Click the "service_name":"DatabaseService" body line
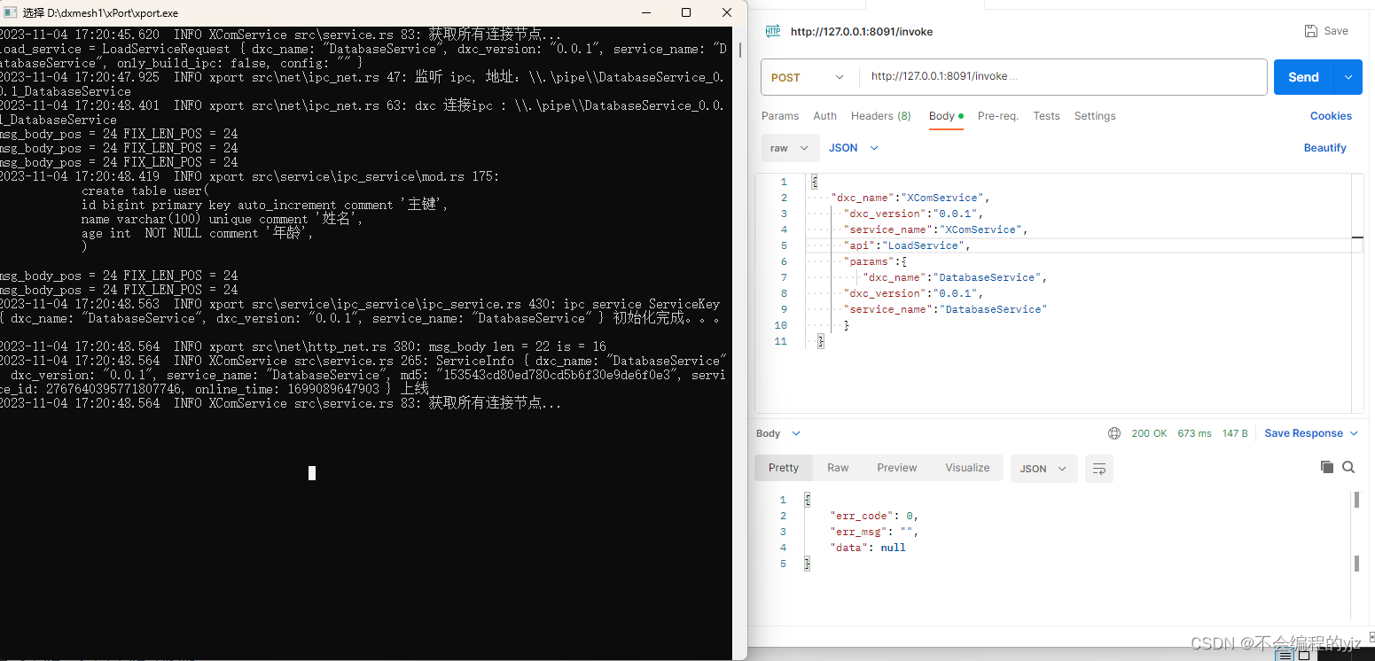 click(x=945, y=309)
